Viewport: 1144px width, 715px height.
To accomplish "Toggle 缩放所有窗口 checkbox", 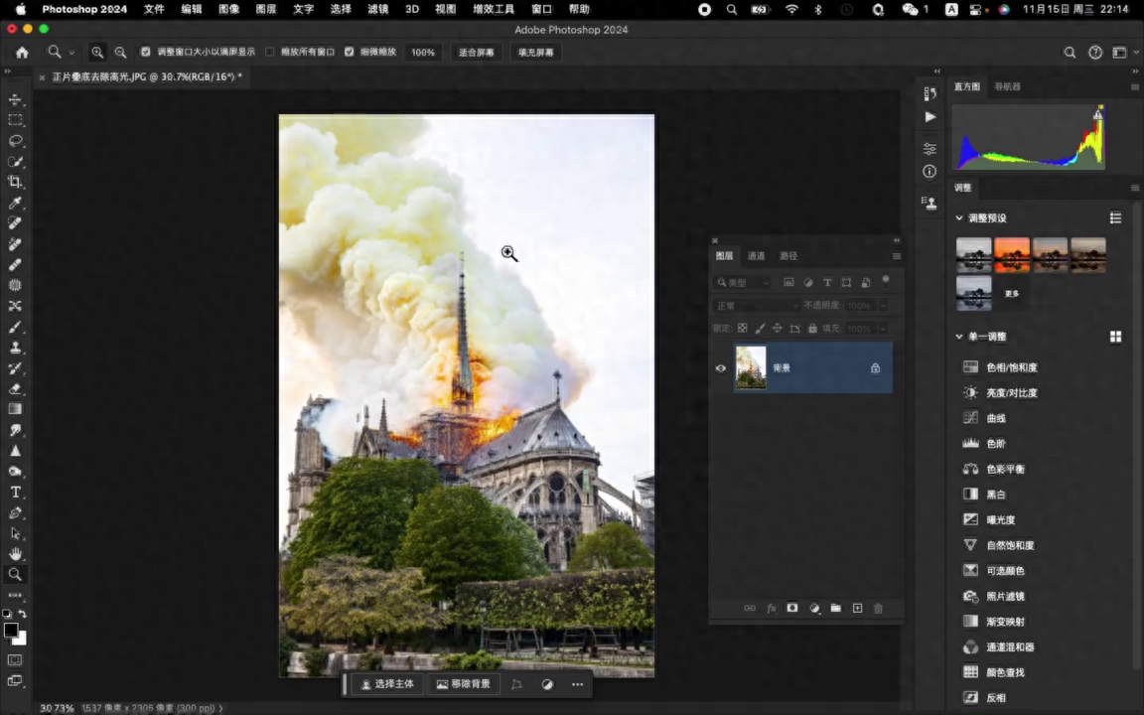I will click(x=270, y=52).
